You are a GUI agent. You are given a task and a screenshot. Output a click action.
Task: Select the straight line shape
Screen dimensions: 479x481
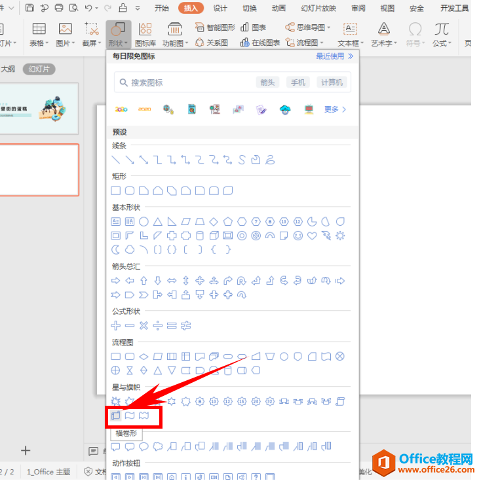[x=115, y=160]
